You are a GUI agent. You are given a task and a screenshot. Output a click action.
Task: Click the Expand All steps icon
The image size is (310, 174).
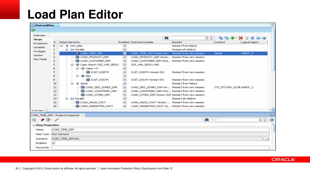point(221,38)
